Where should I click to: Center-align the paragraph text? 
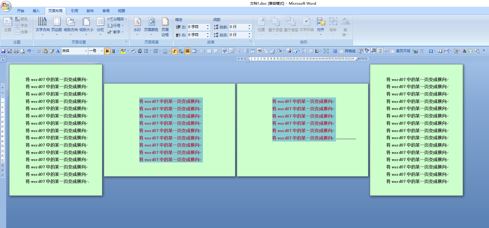[x=188, y=51]
